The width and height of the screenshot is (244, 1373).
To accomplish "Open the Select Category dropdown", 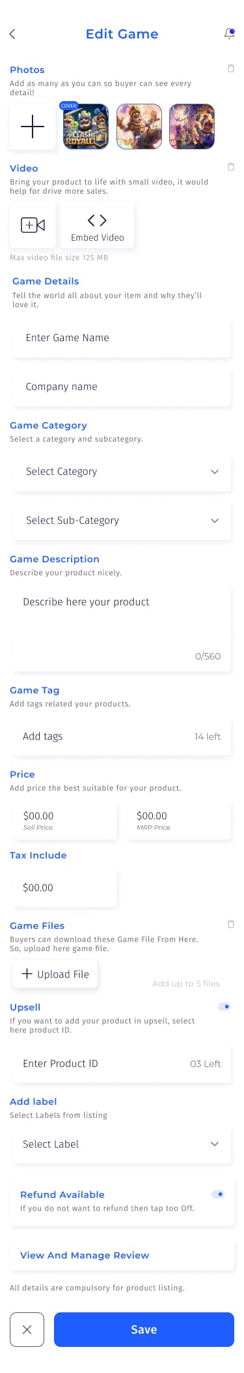I will pyautogui.click(x=122, y=472).
